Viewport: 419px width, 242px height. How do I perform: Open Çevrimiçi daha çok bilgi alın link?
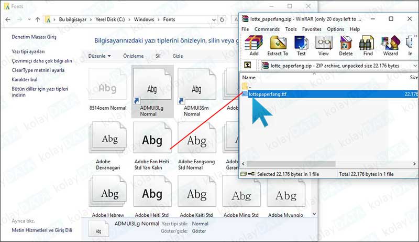tap(42, 61)
